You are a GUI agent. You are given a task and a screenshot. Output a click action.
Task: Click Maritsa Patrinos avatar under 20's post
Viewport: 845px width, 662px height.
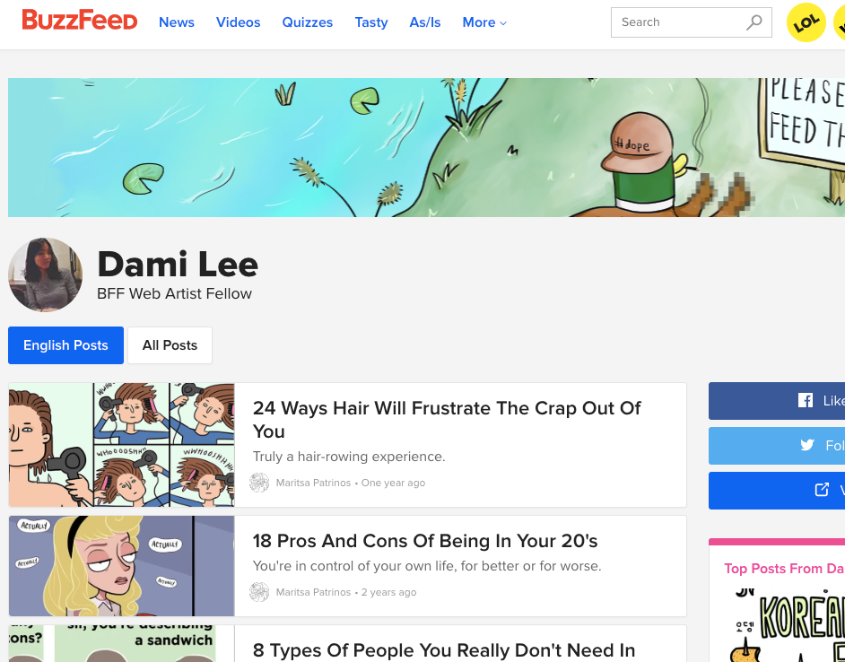(259, 592)
